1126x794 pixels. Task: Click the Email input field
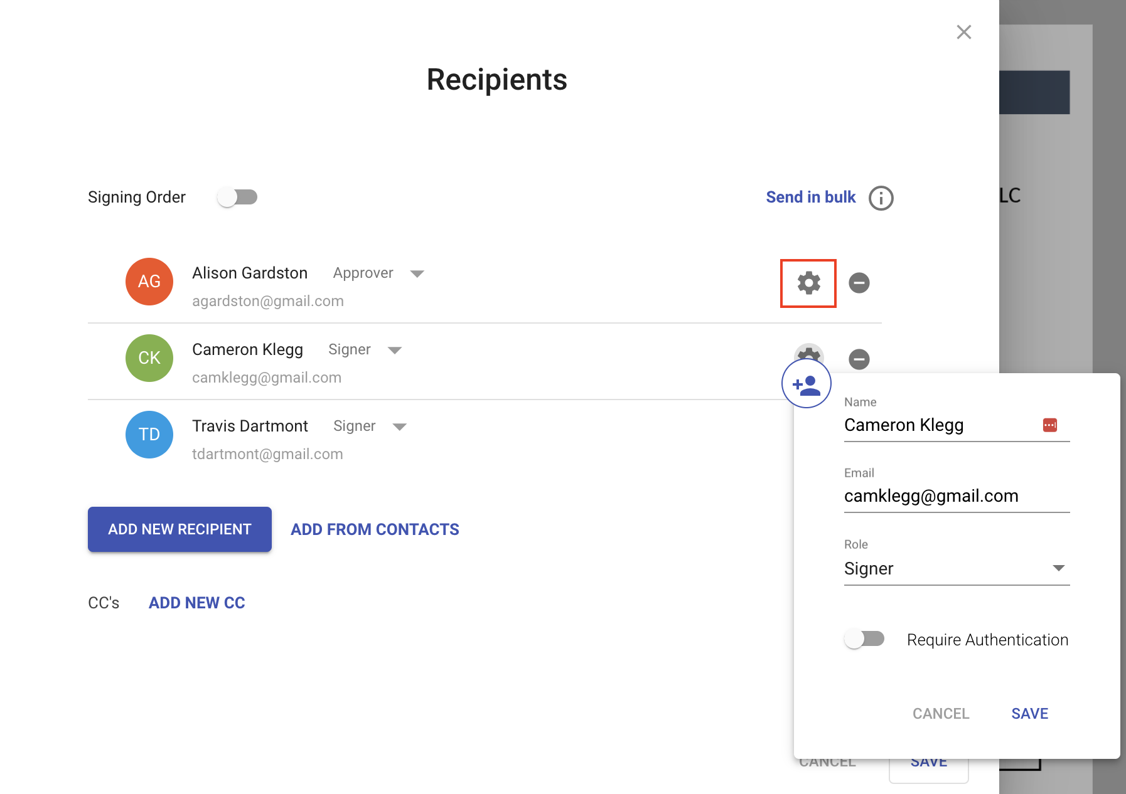pos(956,496)
